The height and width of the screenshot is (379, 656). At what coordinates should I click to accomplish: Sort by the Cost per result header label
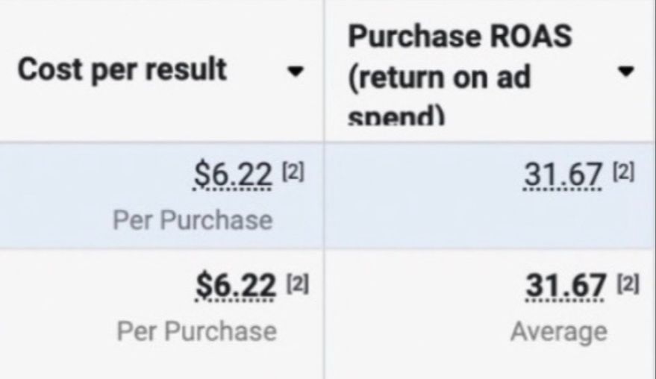pyautogui.click(x=122, y=69)
